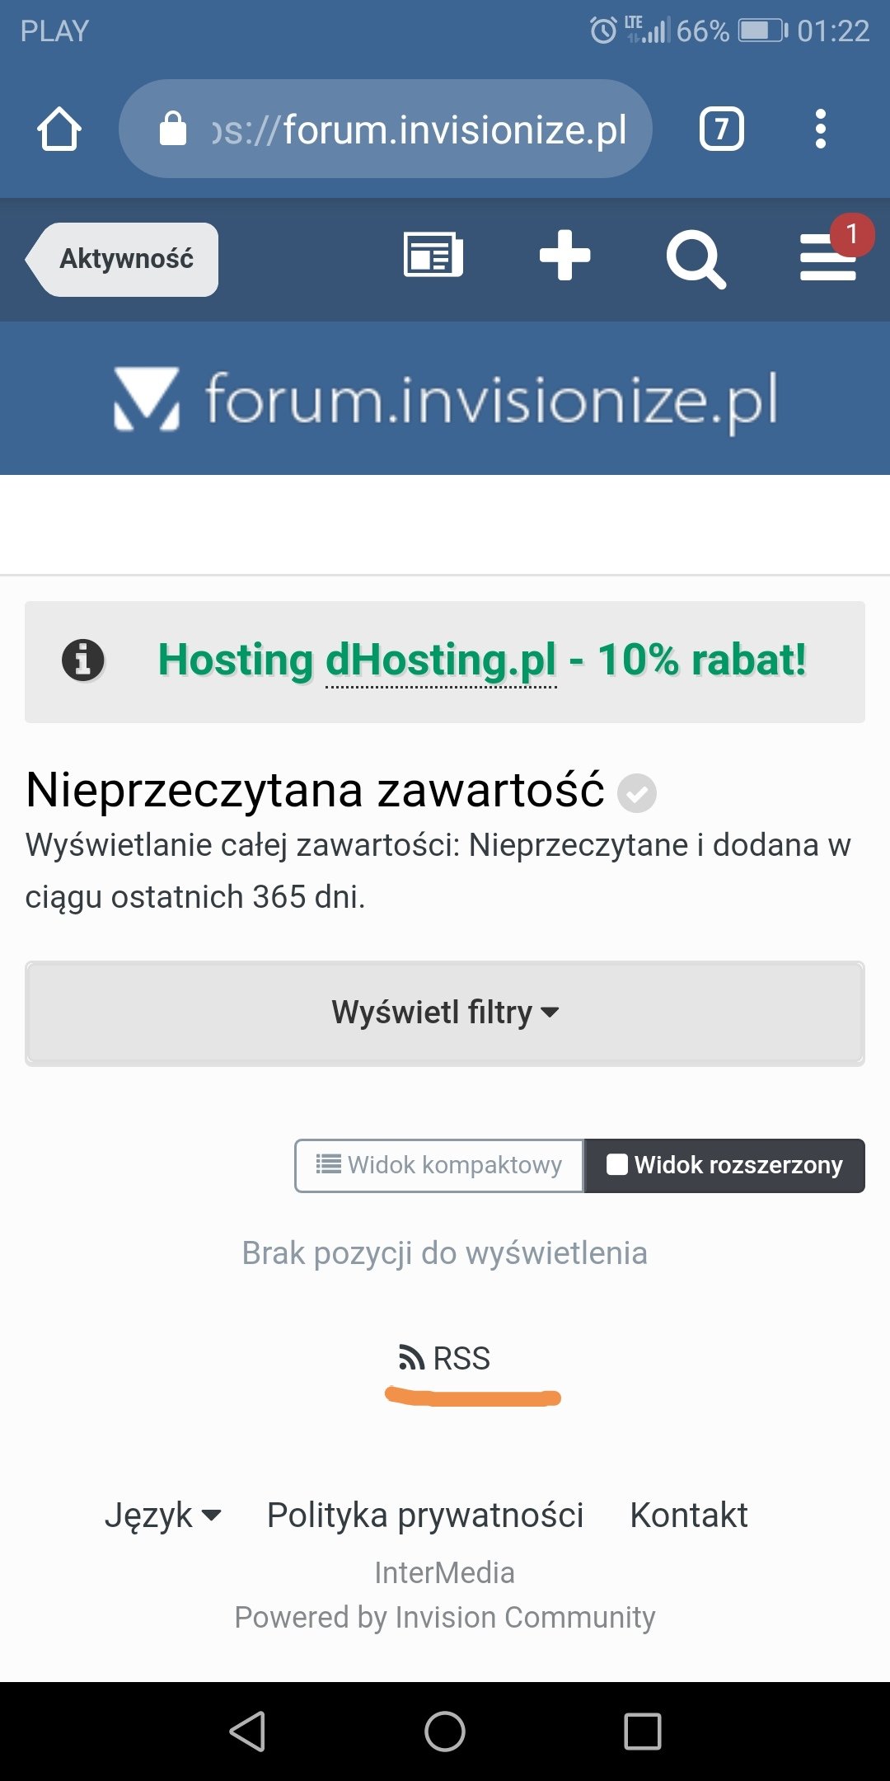Go back via the Aktywność breadcrumb
This screenshot has width=890, height=1781.
125,259
